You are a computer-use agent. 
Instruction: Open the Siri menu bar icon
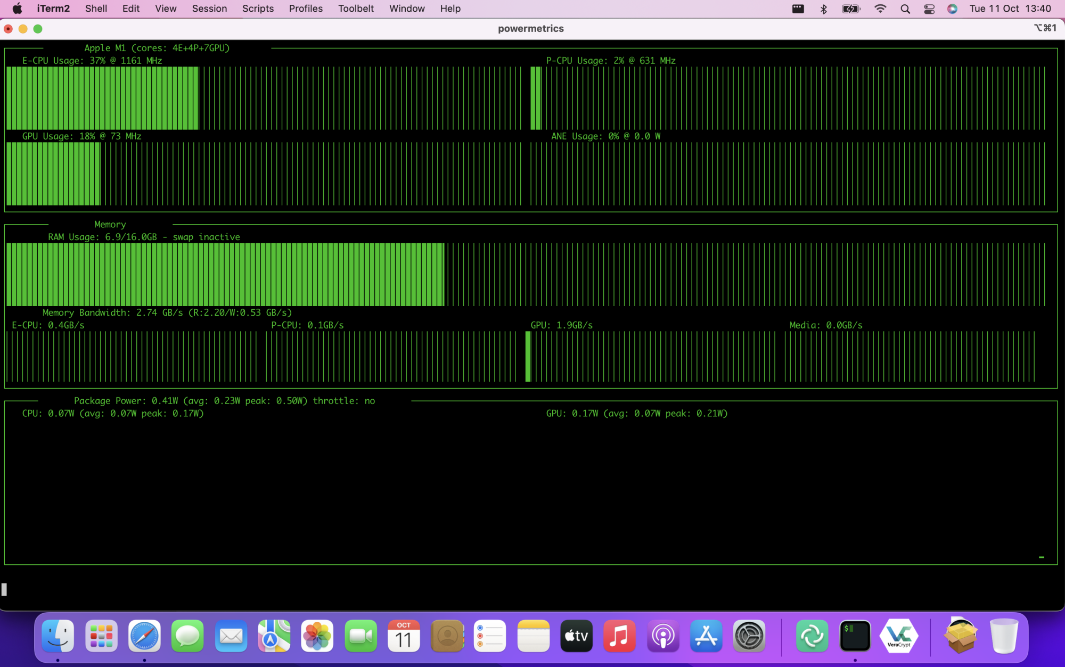coord(953,9)
